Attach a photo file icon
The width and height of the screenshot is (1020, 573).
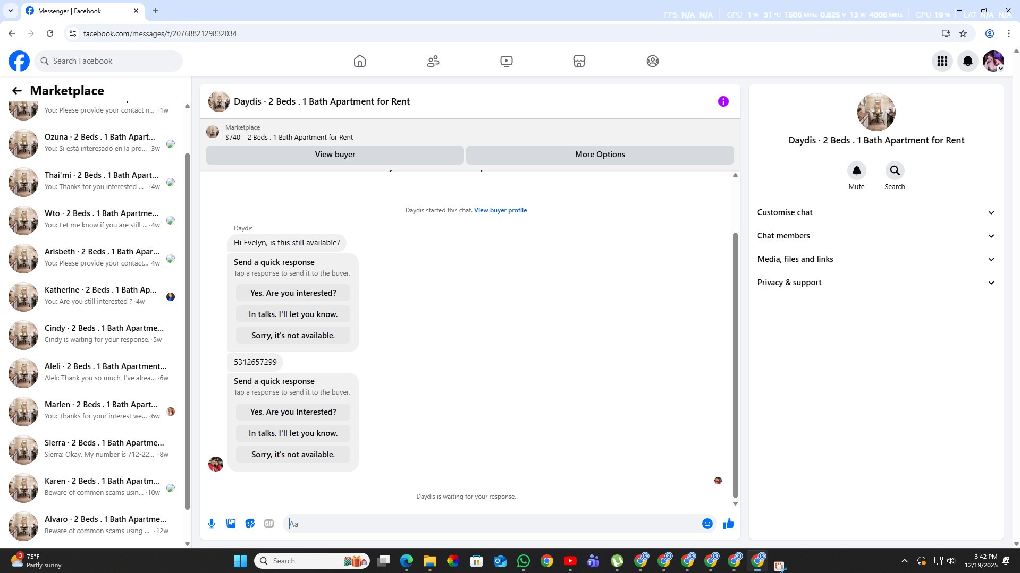[231, 524]
